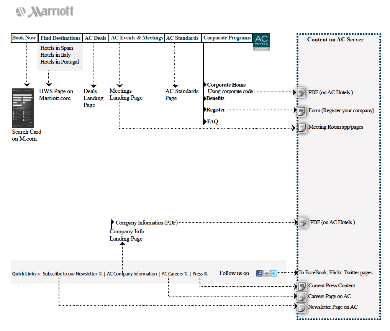
Task: Click the Facebook icon
Action: click(x=259, y=273)
